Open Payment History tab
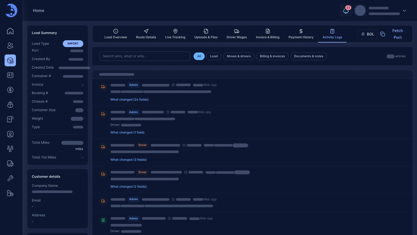The width and height of the screenshot is (417, 235). coord(301,34)
